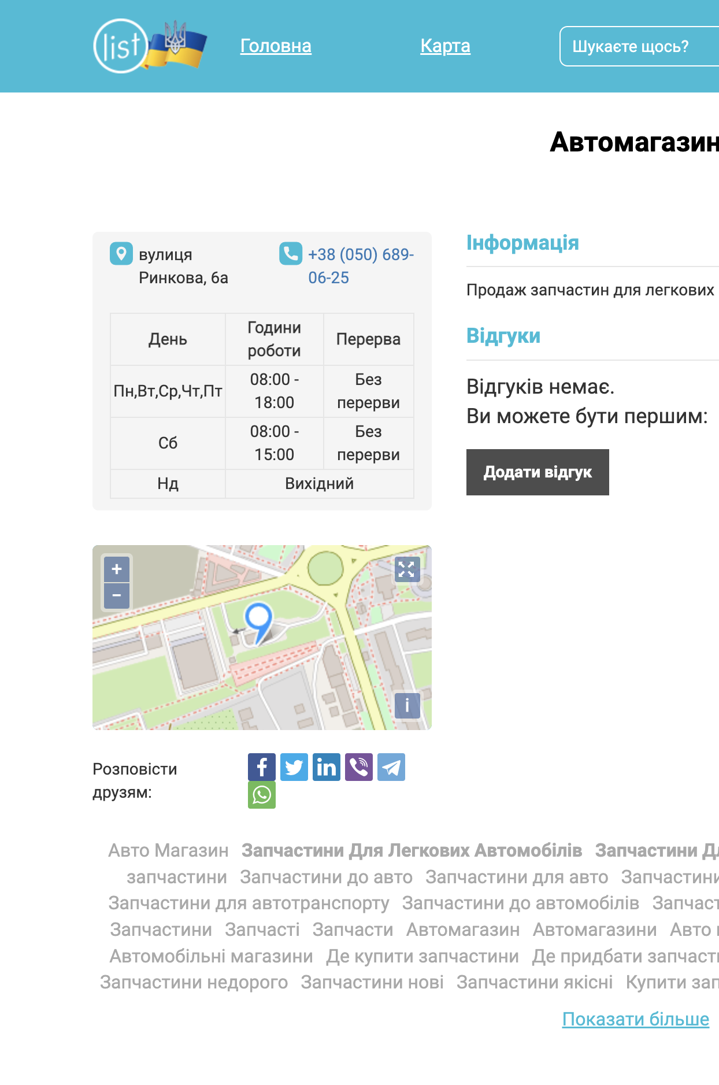Open the 'Запчасті' tag
This screenshot has height=1085, width=719.
point(262,930)
